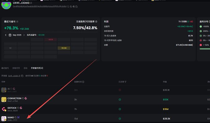Click the <-50% red distribution dot
The height and width of the screenshot is (123, 210).
[201, 45]
